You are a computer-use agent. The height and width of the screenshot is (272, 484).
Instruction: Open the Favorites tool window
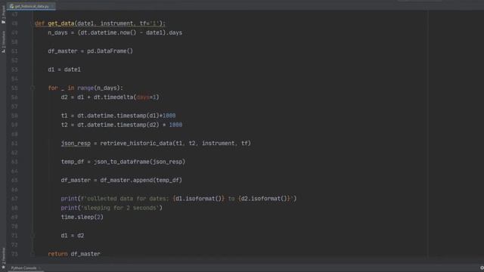[x=3, y=258]
